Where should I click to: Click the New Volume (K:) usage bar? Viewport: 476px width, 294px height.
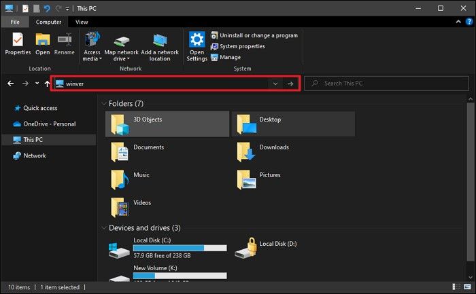point(180,276)
